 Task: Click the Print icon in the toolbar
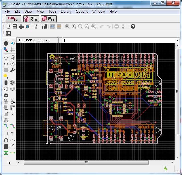click(21, 26)
